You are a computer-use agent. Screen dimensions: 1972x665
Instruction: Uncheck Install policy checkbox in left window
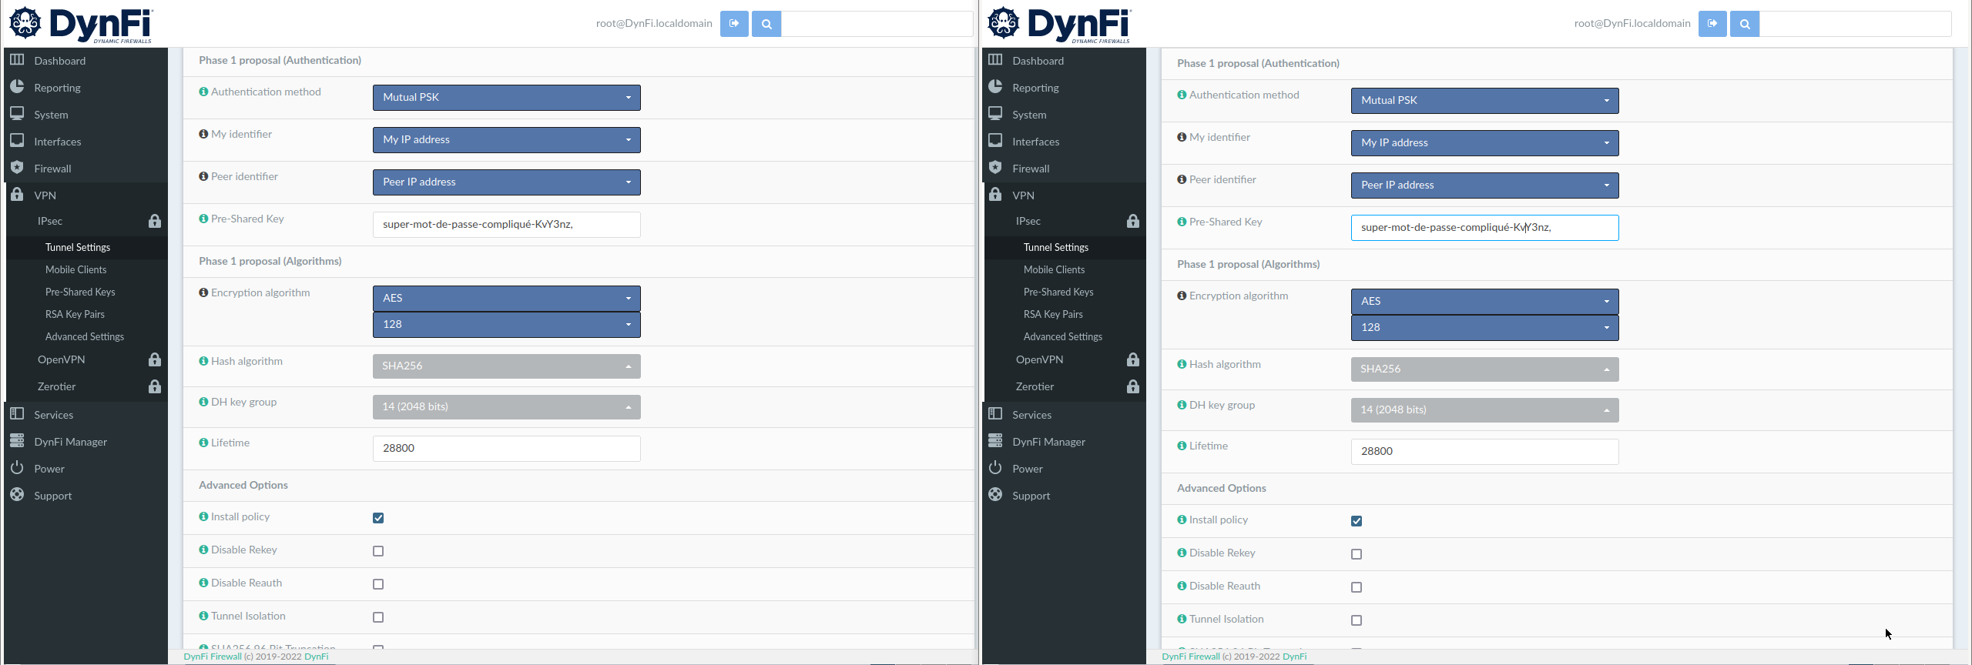[378, 518]
